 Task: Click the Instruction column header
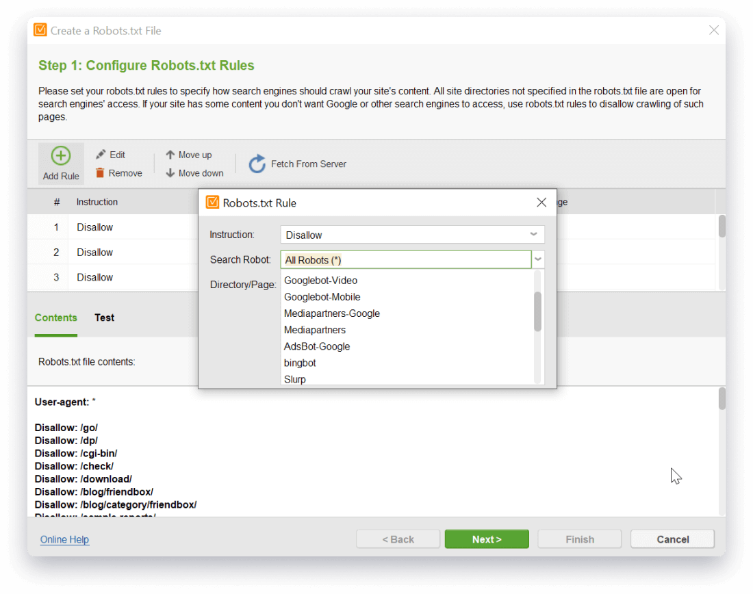[x=97, y=202]
